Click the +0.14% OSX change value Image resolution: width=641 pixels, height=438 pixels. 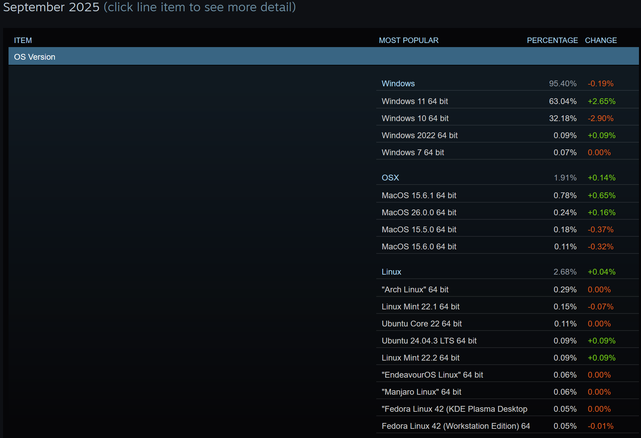click(x=601, y=178)
